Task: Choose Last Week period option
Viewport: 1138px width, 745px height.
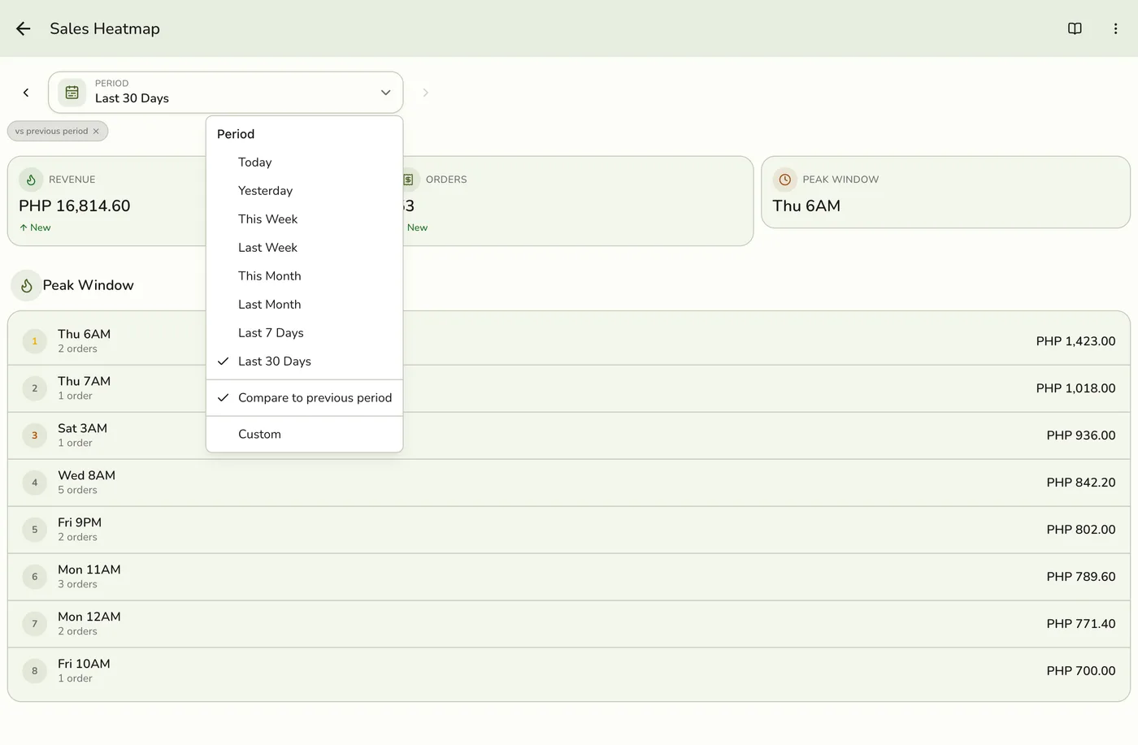Action: coord(305,248)
